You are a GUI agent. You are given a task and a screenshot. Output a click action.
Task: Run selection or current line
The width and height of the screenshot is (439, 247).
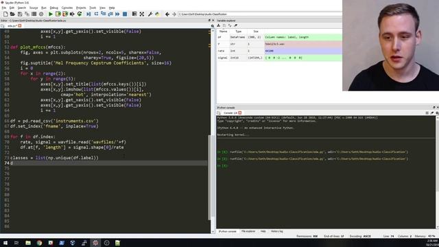click(72, 14)
